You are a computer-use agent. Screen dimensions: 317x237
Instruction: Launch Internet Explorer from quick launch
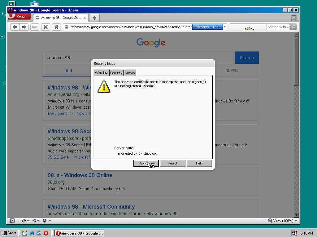tap(32, 233)
